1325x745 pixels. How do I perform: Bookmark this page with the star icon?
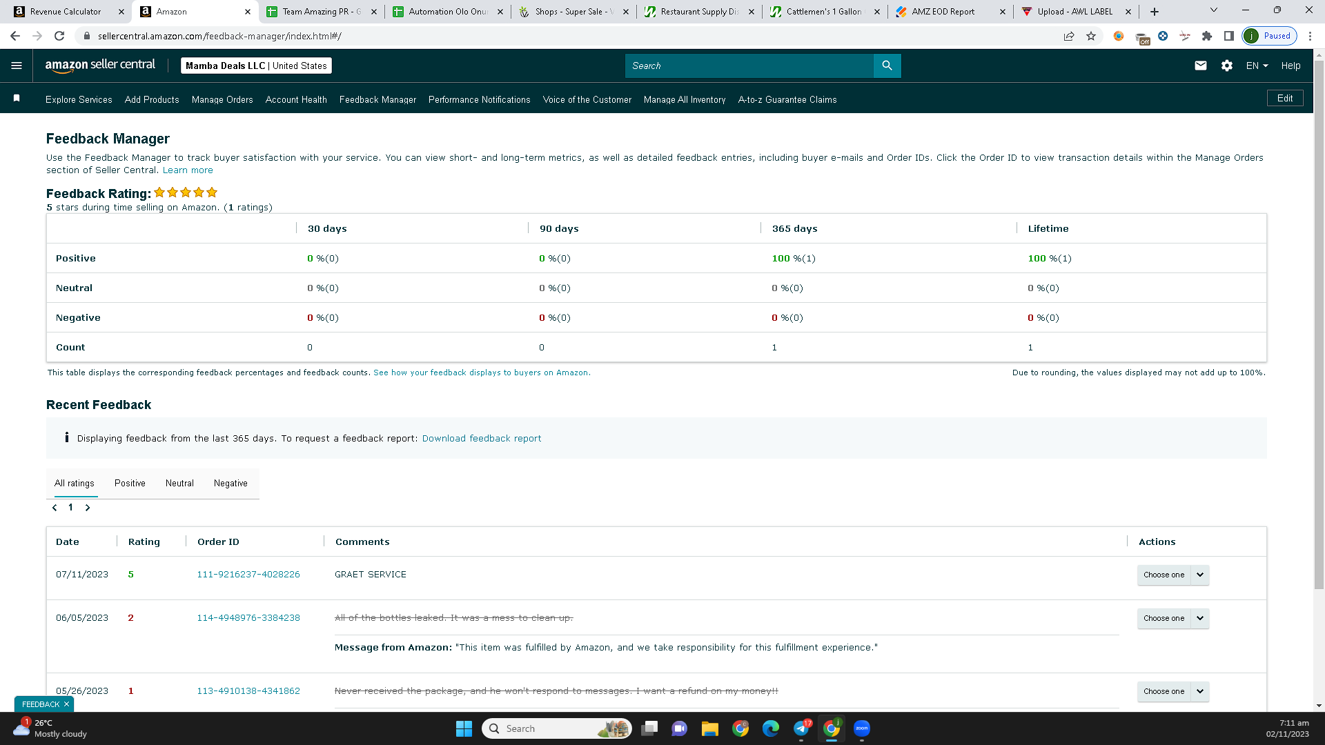pyautogui.click(x=1091, y=36)
